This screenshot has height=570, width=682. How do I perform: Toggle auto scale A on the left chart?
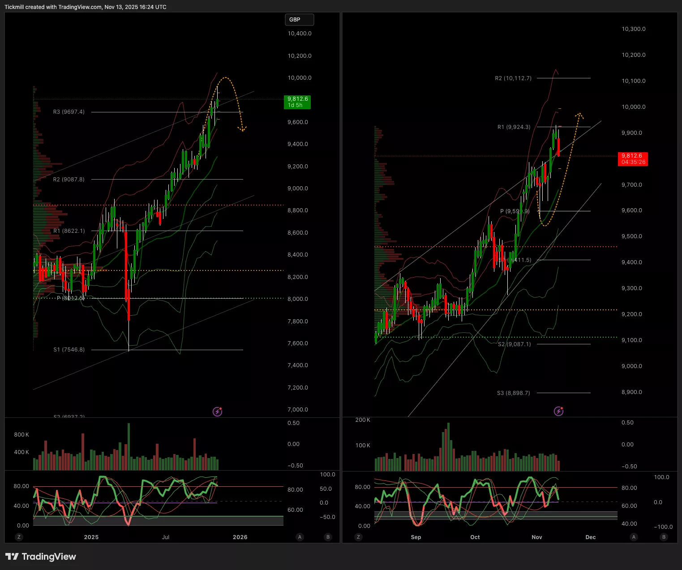[x=300, y=537]
